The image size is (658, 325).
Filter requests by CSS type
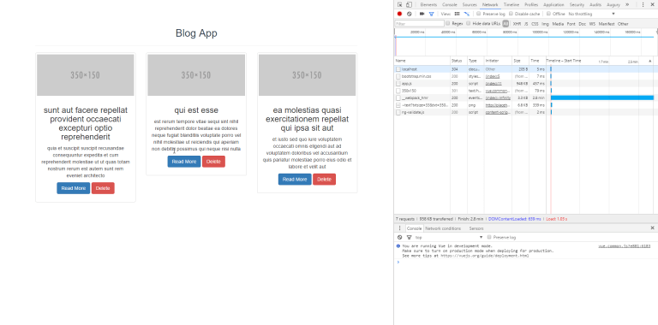coord(535,24)
